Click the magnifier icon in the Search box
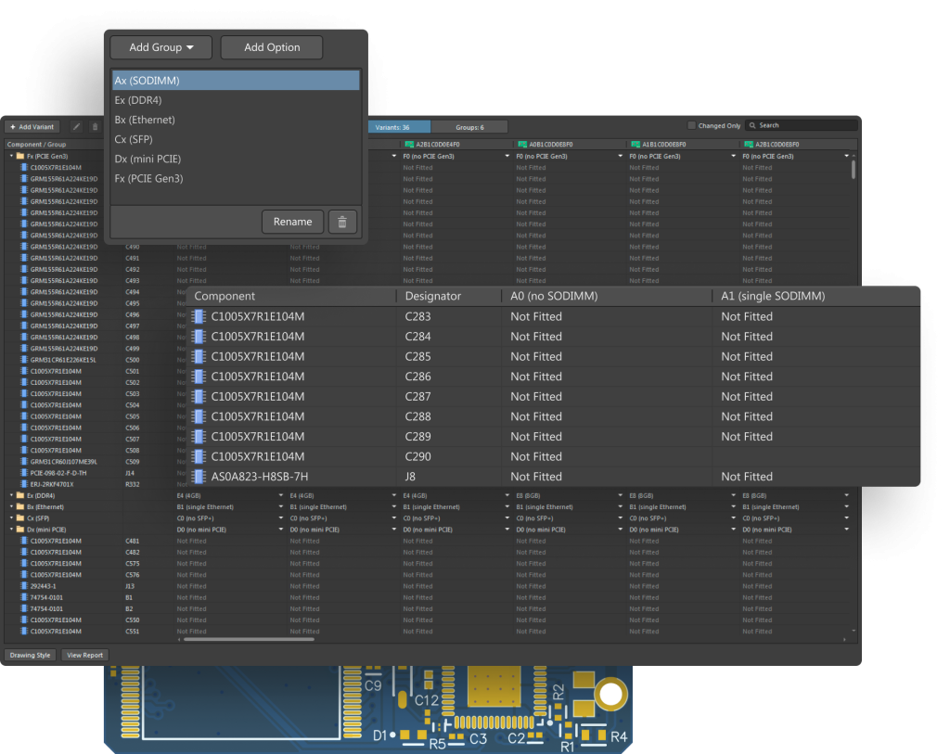 752,125
